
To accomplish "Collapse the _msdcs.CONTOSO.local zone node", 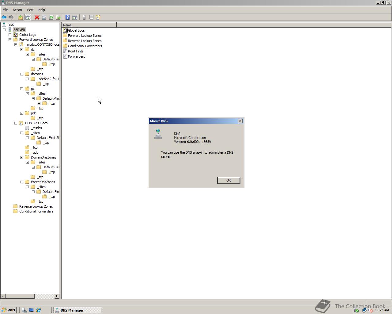I will coord(16,44).
